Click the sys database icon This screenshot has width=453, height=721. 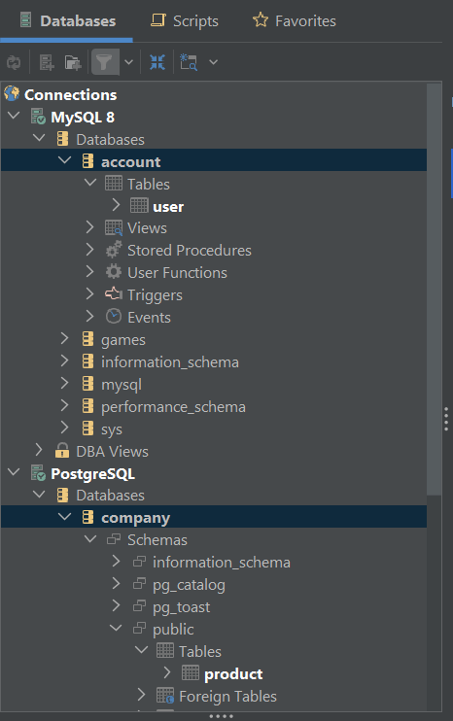coord(87,429)
